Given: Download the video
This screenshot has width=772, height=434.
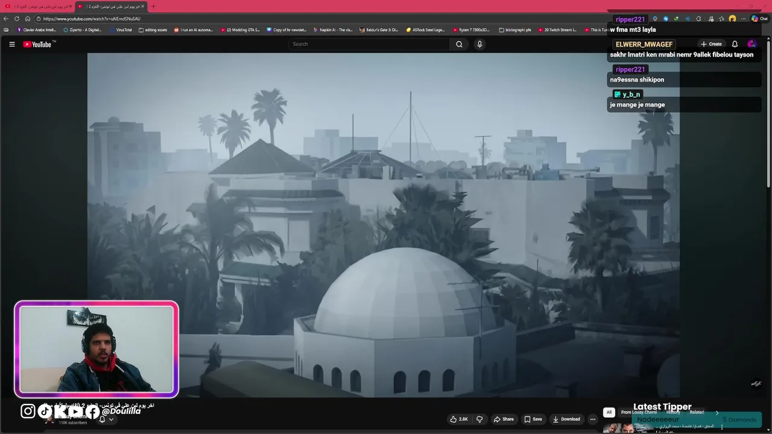Looking at the screenshot, I should [x=566, y=419].
